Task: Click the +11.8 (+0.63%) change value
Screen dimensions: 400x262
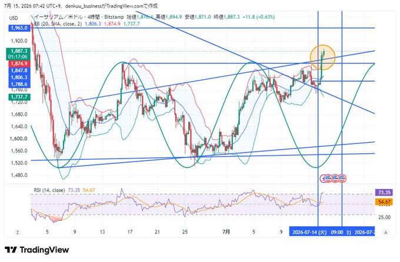Action: pyautogui.click(x=258, y=17)
